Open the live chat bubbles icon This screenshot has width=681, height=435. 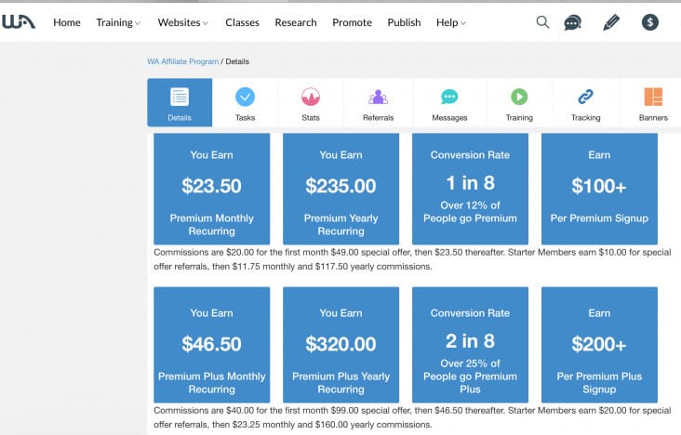(x=572, y=22)
